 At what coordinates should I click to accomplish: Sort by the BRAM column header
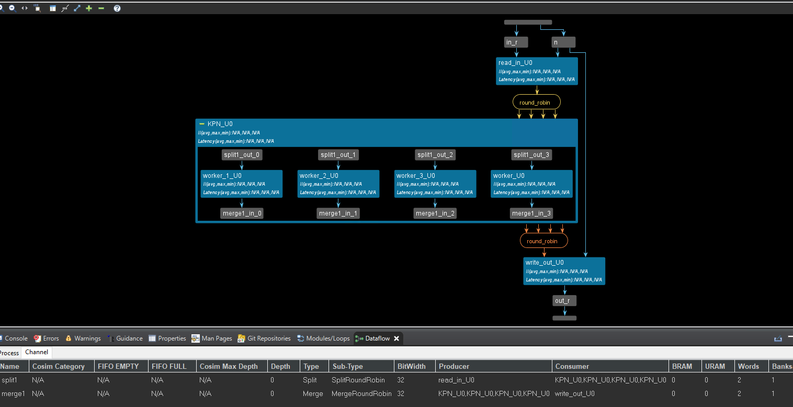(x=685, y=366)
